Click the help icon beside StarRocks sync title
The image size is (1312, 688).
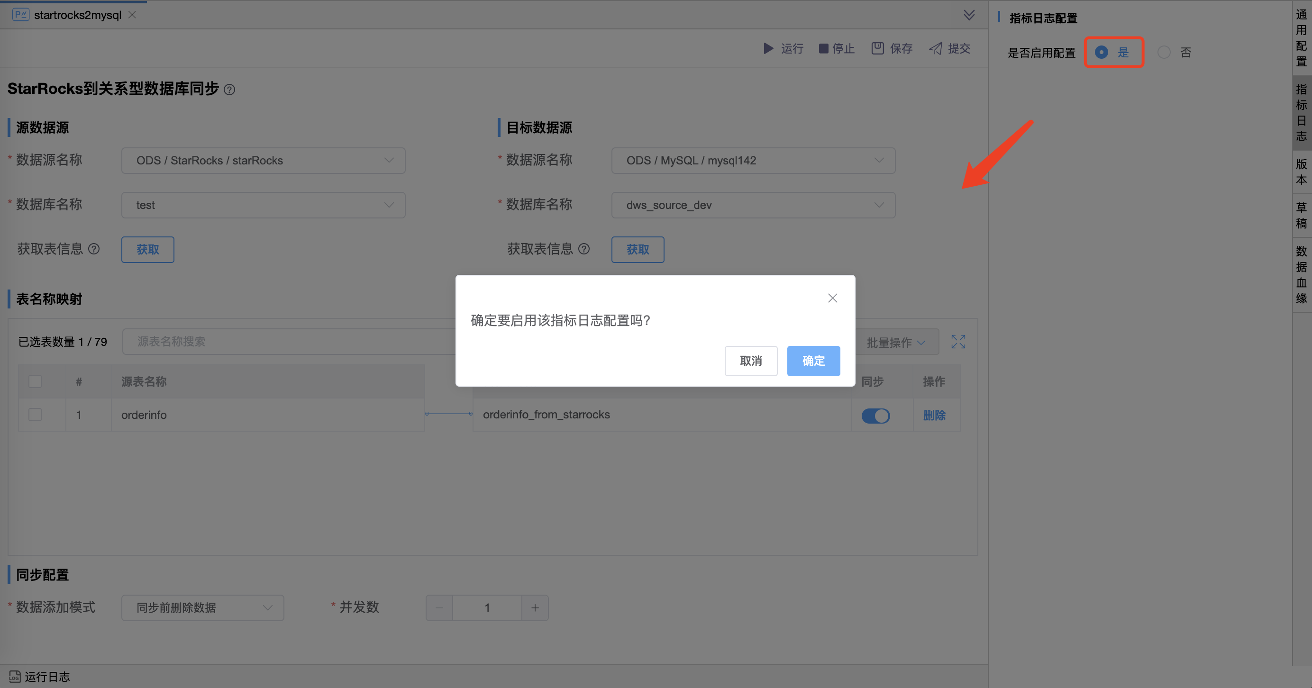click(x=230, y=90)
